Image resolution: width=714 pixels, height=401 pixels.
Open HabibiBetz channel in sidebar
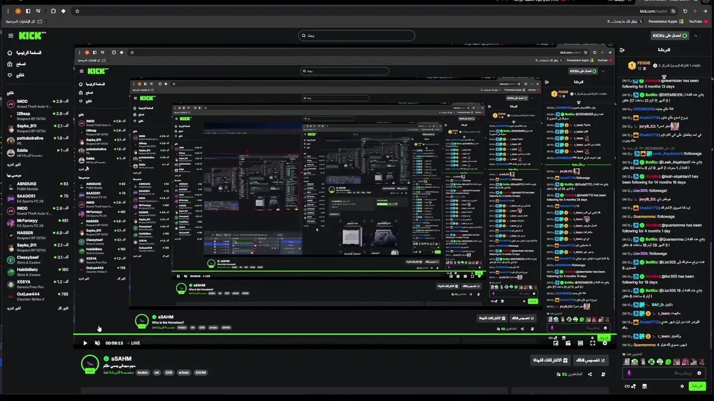coord(38,272)
